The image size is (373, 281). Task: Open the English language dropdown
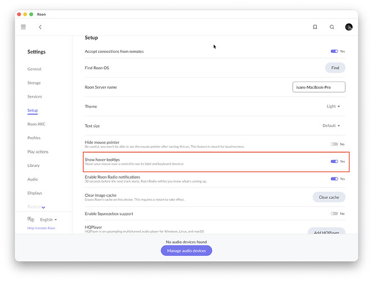click(x=48, y=219)
